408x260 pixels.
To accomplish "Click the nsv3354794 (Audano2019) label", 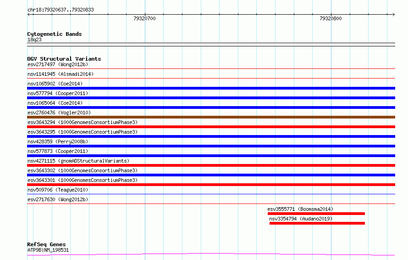I will point(301,219).
